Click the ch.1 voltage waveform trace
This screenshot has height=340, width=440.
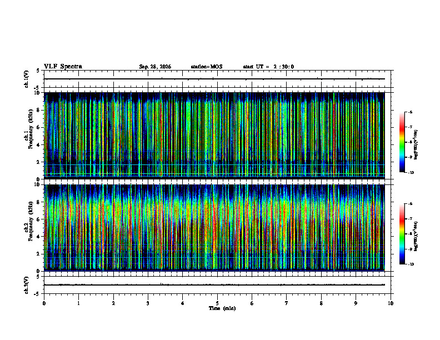click(x=214, y=79)
